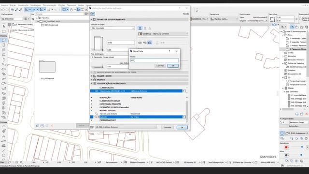Select the Door tool in the toolbox
This screenshot has width=309, height=174.
4,45
